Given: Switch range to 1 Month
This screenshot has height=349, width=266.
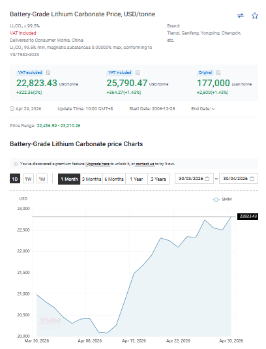Looking at the screenshot, I should pyautogui.click(x=69, y=179).
